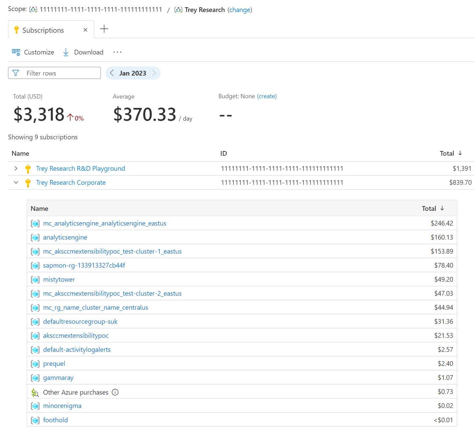The image size is (474, 430).
Task: Collapse the Trey Research Corporate row
Action: (x=16, y=182)
